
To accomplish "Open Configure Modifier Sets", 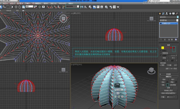I will 176,39.
